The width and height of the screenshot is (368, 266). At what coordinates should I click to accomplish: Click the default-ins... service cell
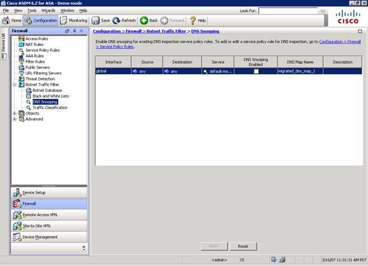coord(218,71)
